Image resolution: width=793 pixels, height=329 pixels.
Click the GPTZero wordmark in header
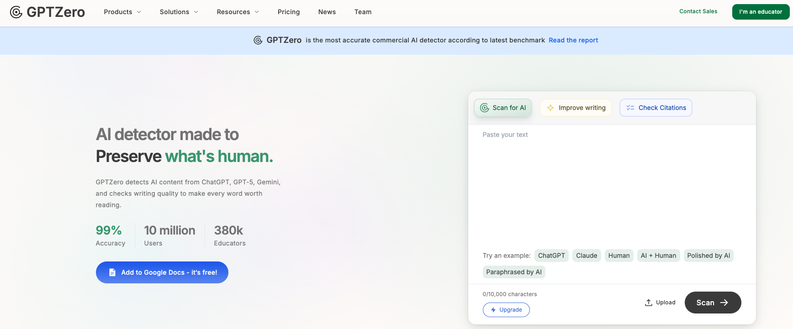tap(56, 12)
